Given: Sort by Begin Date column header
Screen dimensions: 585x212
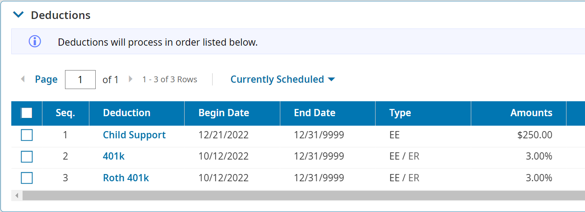Looking at the screenshot, I should pos(224,113).
